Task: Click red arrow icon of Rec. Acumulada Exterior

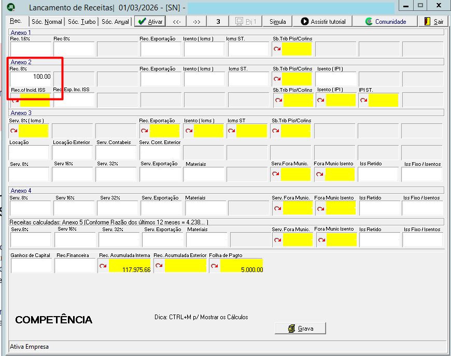Action: point(159,266)
